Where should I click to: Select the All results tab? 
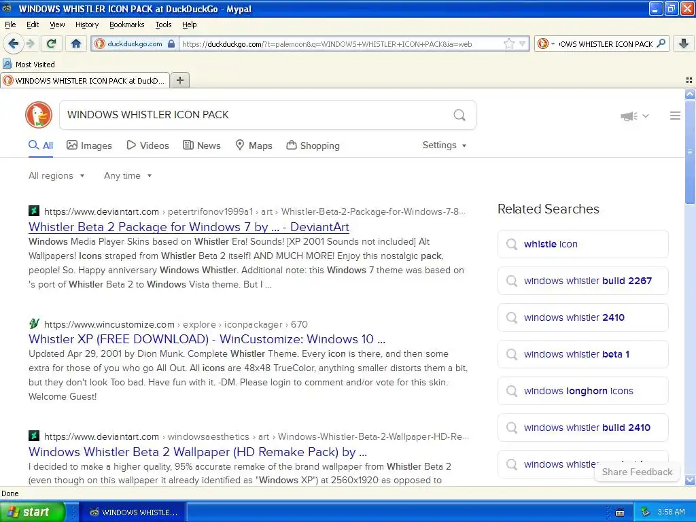pyautogui.click(x=41, y=145)
